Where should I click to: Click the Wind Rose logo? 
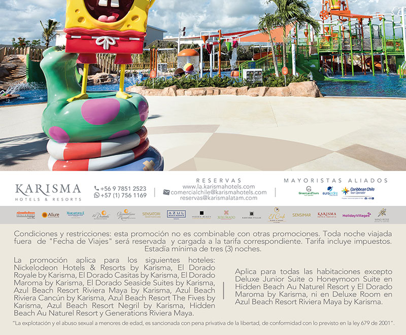click(382, 215)
